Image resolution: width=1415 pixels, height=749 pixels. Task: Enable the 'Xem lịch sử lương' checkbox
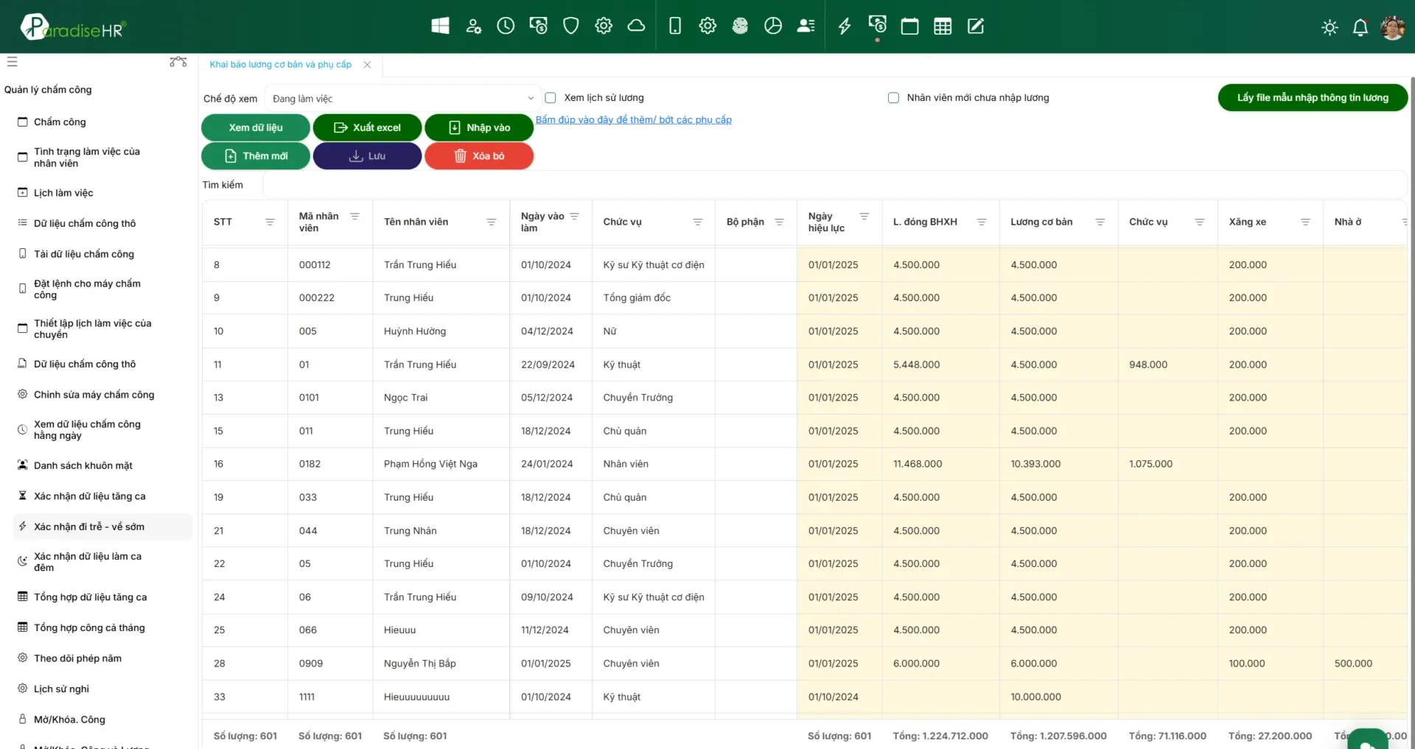tap(551, 98)
